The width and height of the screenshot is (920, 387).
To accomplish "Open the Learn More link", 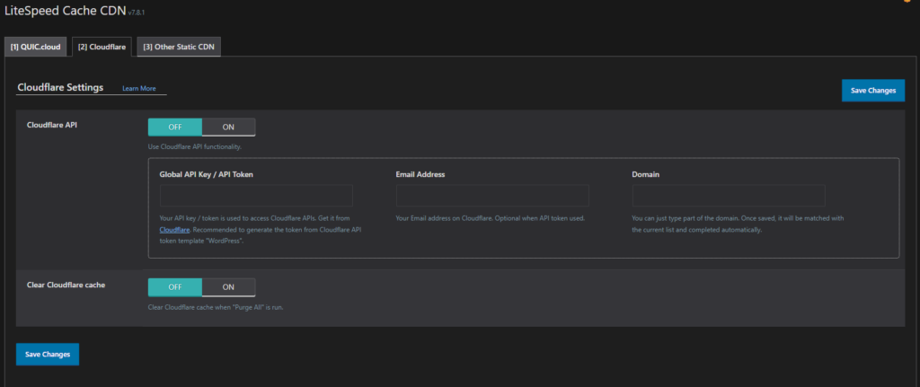I will 139,89.
